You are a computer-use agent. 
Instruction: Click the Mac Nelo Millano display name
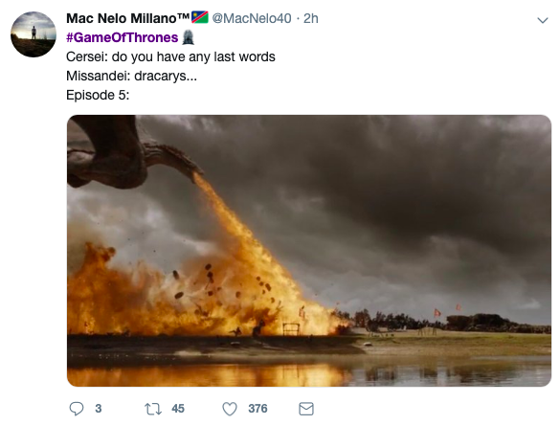(x=128, y=18)
